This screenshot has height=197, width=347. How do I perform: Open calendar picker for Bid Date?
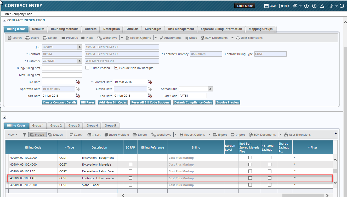point(78,82)
